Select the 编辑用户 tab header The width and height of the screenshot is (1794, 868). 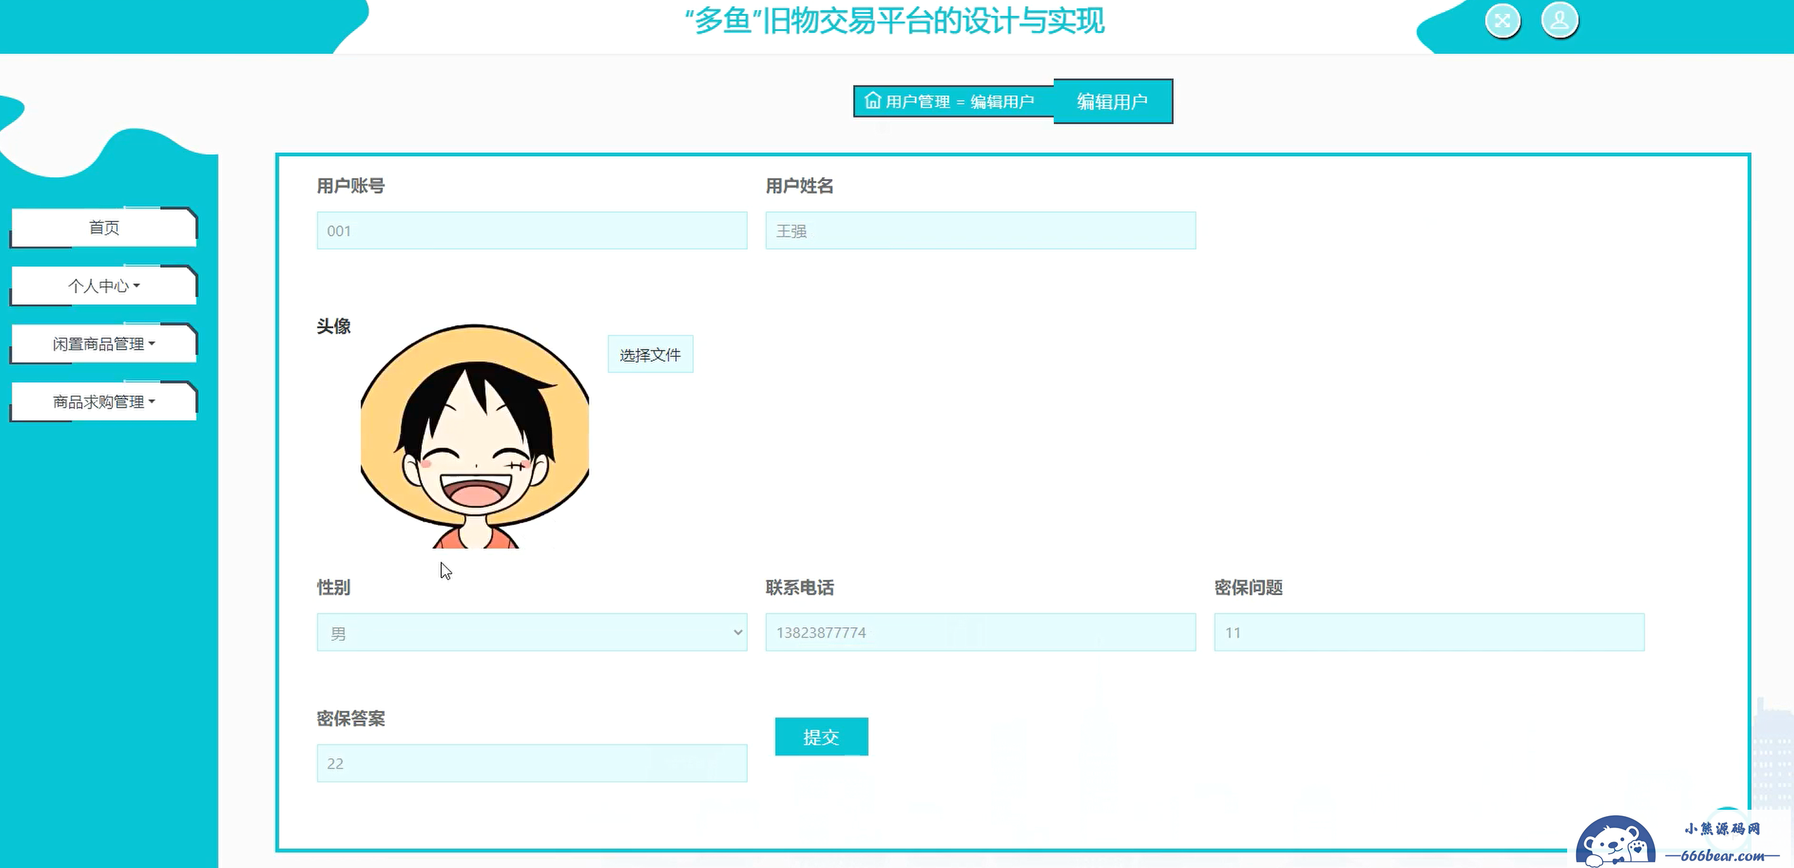(x=1113, y=101)
